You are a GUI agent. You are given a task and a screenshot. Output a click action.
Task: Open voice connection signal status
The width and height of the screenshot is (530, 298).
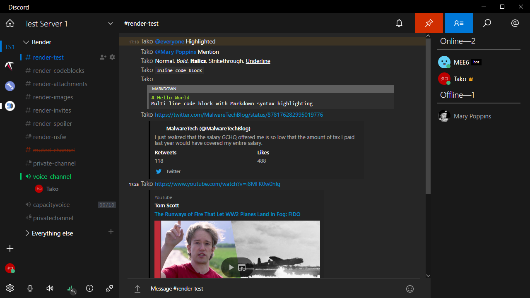click(x=71, y=289)
